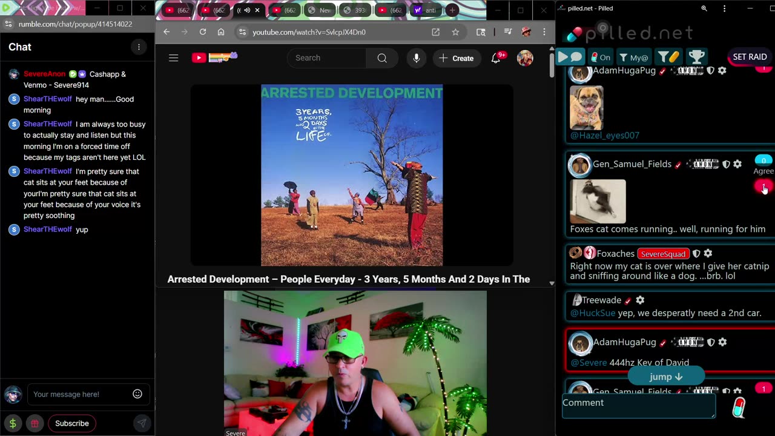Switch to the first YouTube (662 tab
Image resolution: width=775 pixels, height=436 pixels.
coord(177,10)
